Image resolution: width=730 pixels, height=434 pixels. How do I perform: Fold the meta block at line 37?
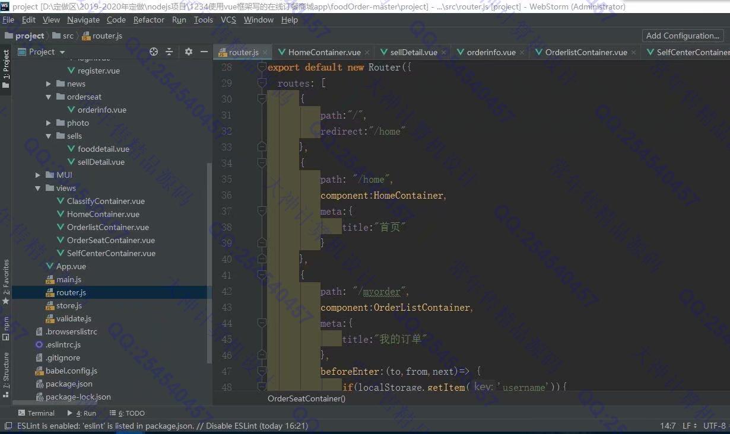click(262, 211)
